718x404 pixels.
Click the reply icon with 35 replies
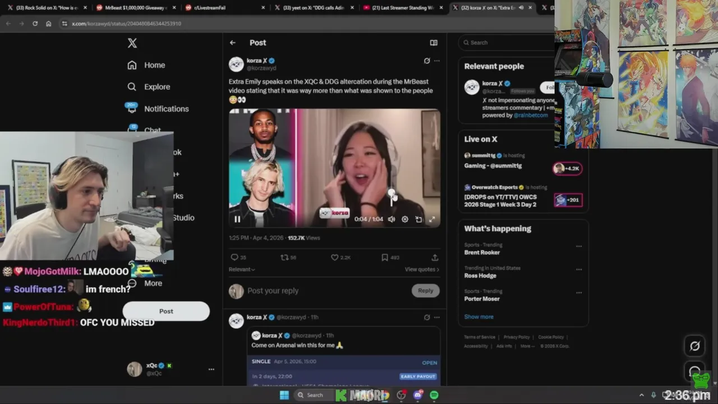click(238, 258)
